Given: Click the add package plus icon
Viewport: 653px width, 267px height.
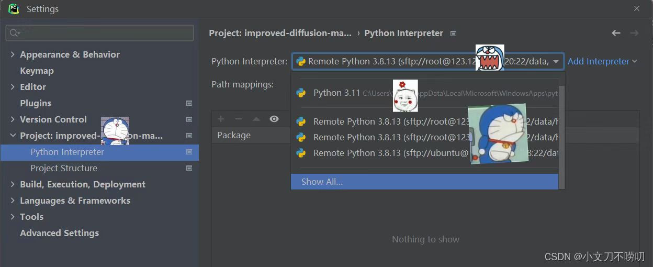Looking at the screenshot, I should (x=221, y=119).
